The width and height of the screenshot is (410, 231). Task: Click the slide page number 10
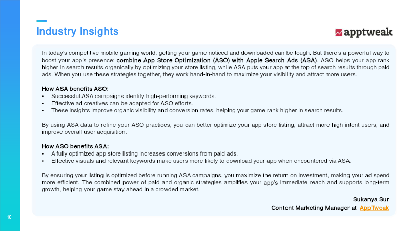9,217
